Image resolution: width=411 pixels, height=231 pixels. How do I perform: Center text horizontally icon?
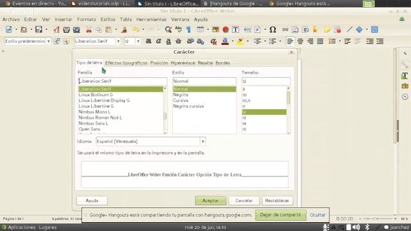[x=300, y=41]
